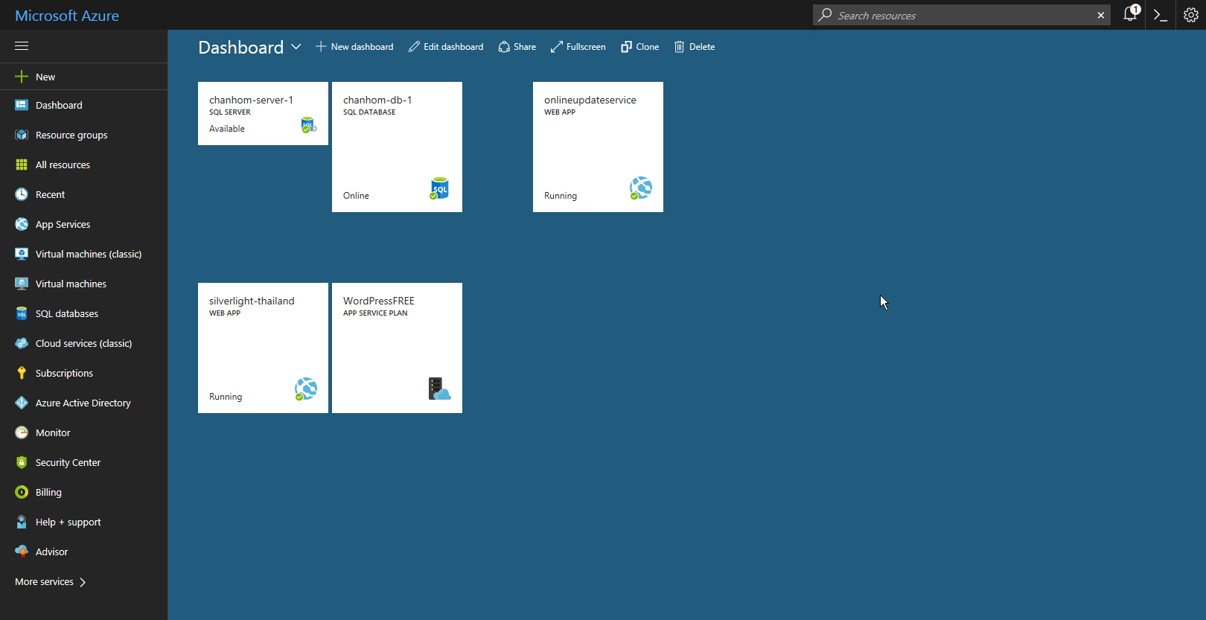This screenshot has height=620, width=1206.
Task: Click Running status in onlineupdateservice tile
Action: pos(561,196)
